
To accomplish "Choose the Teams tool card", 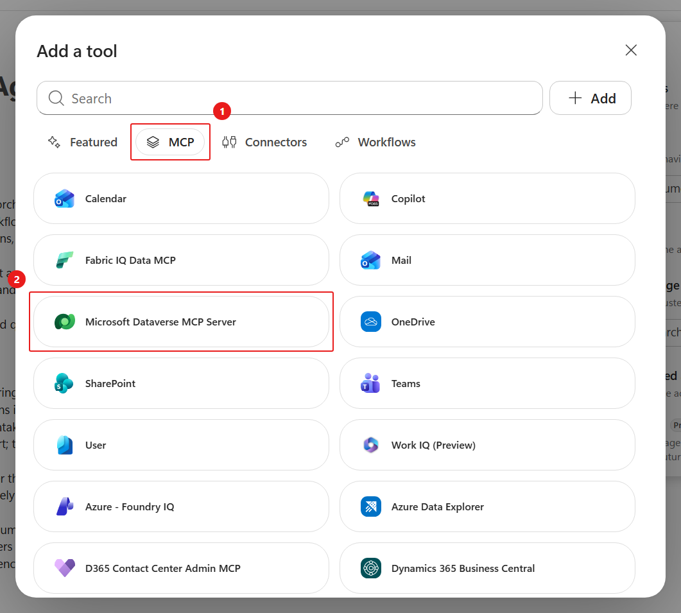I will tap(487, 384).
